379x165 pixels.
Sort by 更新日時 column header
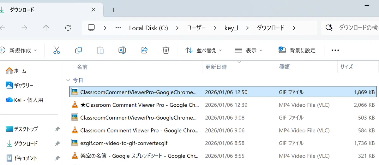[216, 67]
